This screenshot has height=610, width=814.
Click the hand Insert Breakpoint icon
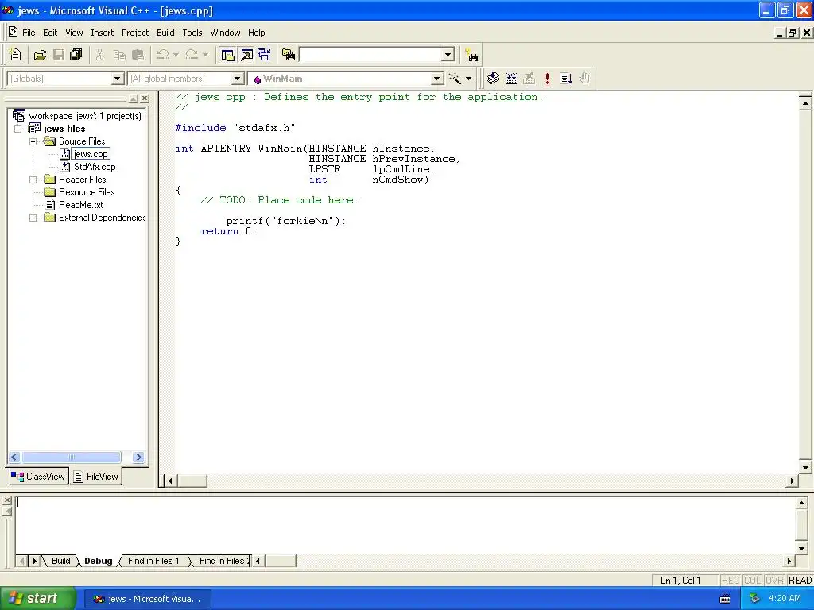(x=584, y=79)
